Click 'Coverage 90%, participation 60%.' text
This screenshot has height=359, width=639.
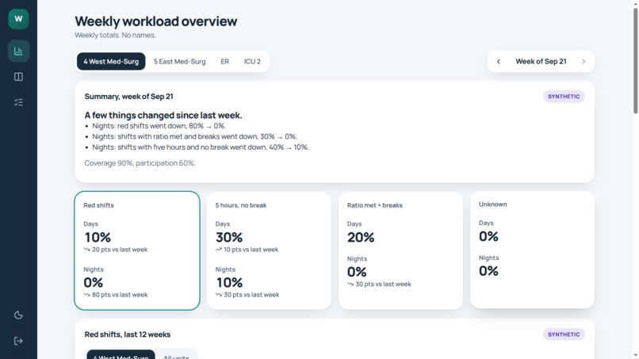click(140, 163)
